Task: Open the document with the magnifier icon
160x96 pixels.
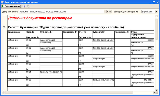Action: pos(110,12)
